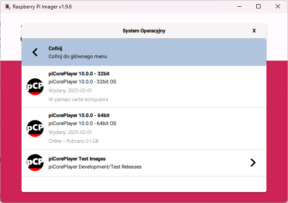Click 'Online - Pobrano 0.1 GB' status
Viewport: 288px width, 203px height.
(73, 141)
